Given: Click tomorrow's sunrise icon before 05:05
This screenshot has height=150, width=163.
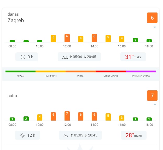Looking at the screenshot, I should (66, 135).
